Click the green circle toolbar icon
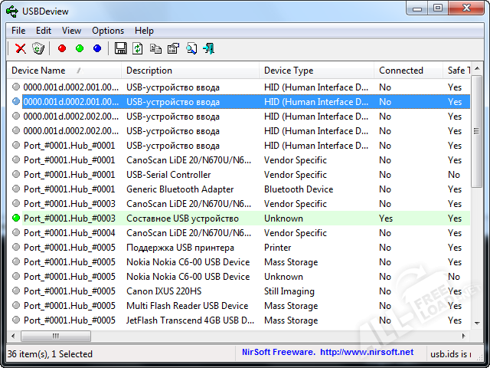 80,48
